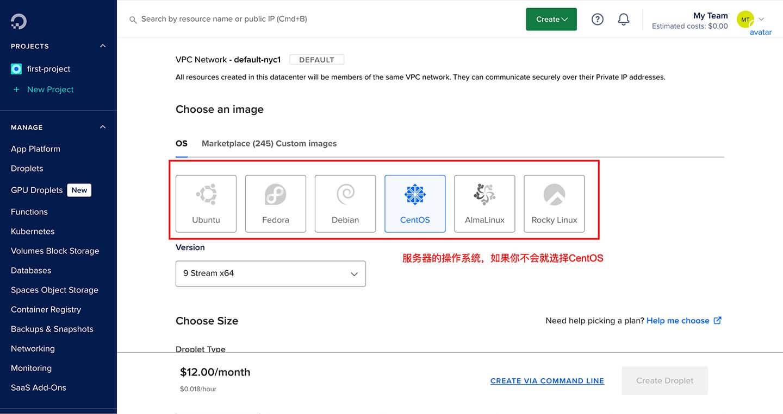This screenshot has width=783, height=414.
Task: Open Functions in sidebar
Action: [x=29, y=212]
